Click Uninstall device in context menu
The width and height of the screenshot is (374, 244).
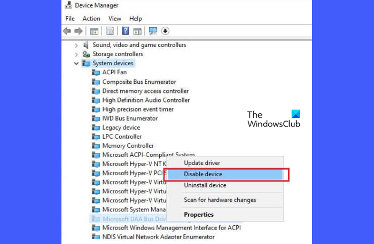pyautogui.click(x=205, y=186)
